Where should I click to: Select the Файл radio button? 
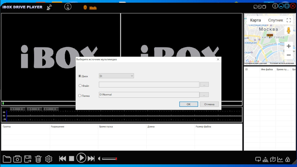[80, 86]
